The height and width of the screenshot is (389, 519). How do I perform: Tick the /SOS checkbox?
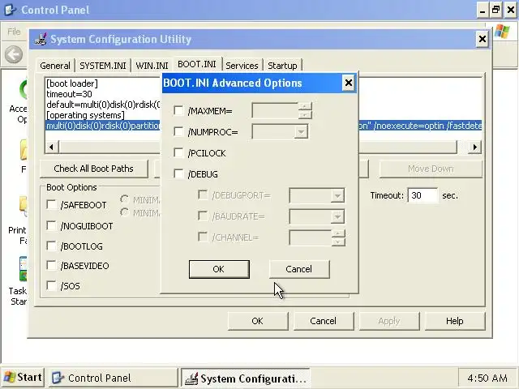tap(51, 285)
